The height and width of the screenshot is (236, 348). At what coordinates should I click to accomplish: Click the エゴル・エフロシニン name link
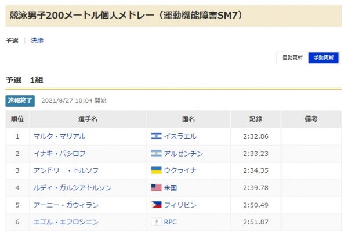click(x=66, y=222)
